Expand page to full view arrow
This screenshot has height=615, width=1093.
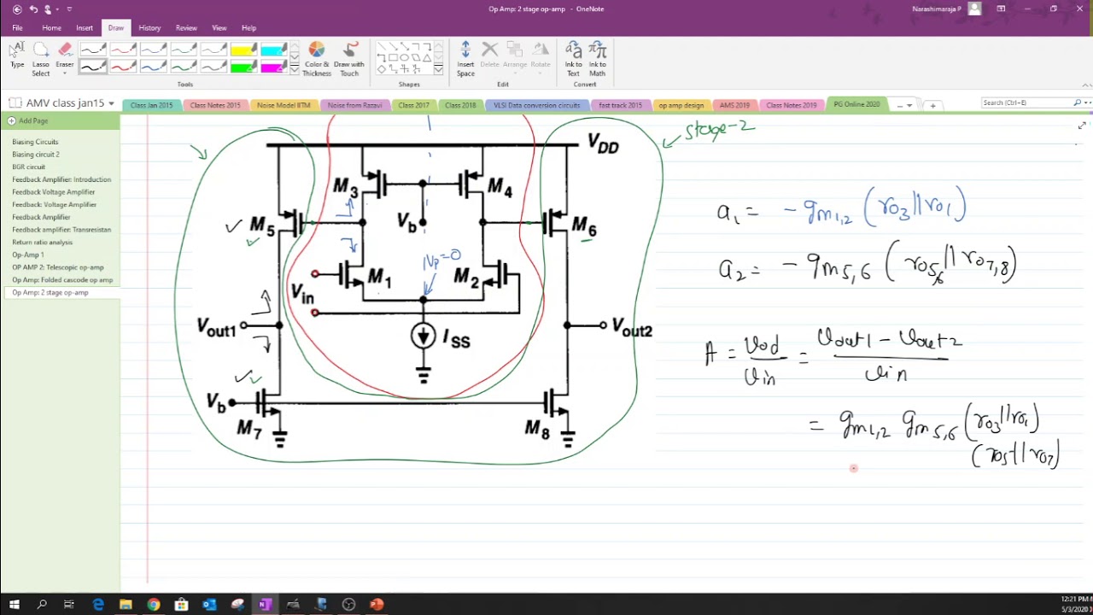(x=1082, y=126)
